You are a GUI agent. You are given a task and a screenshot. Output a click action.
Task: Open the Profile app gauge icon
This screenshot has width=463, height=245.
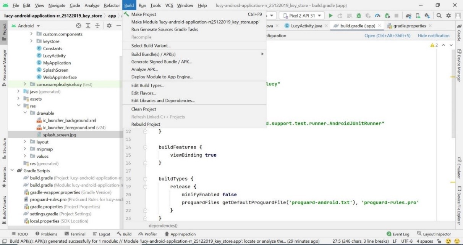click(377, 16)
